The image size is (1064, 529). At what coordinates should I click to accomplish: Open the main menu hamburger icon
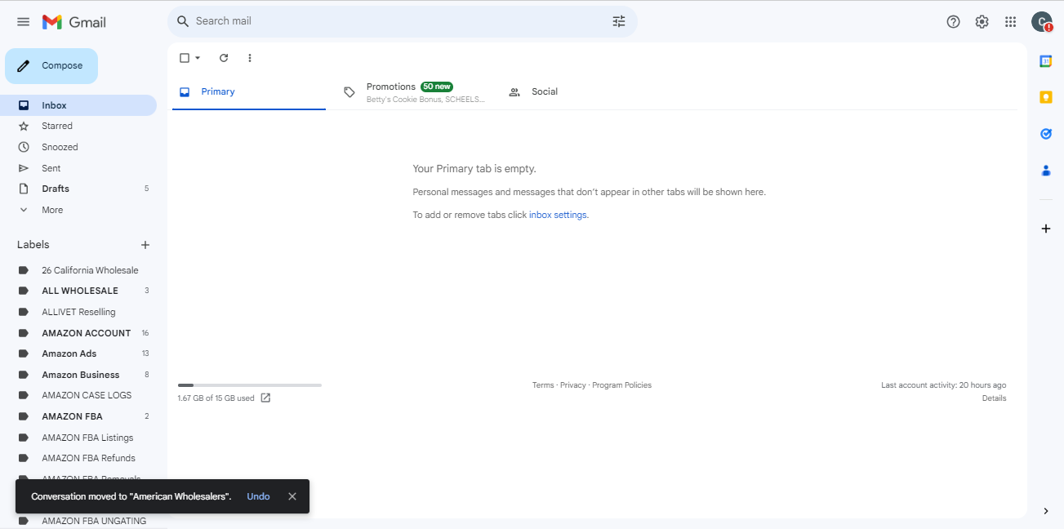pos(23,22)
